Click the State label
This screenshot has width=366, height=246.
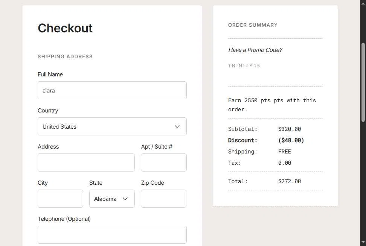[96, 183]
